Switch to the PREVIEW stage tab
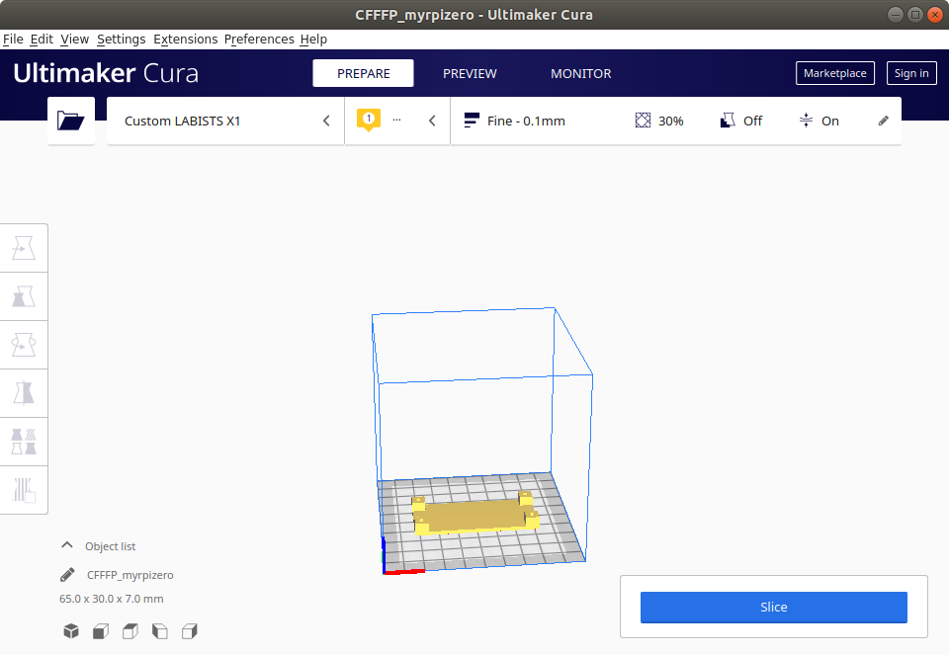 470,73
